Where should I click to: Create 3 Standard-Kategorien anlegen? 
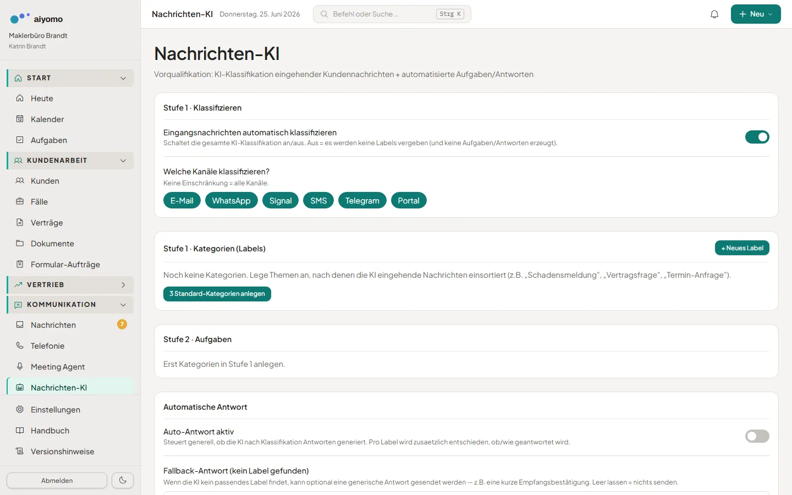point(217,294)
